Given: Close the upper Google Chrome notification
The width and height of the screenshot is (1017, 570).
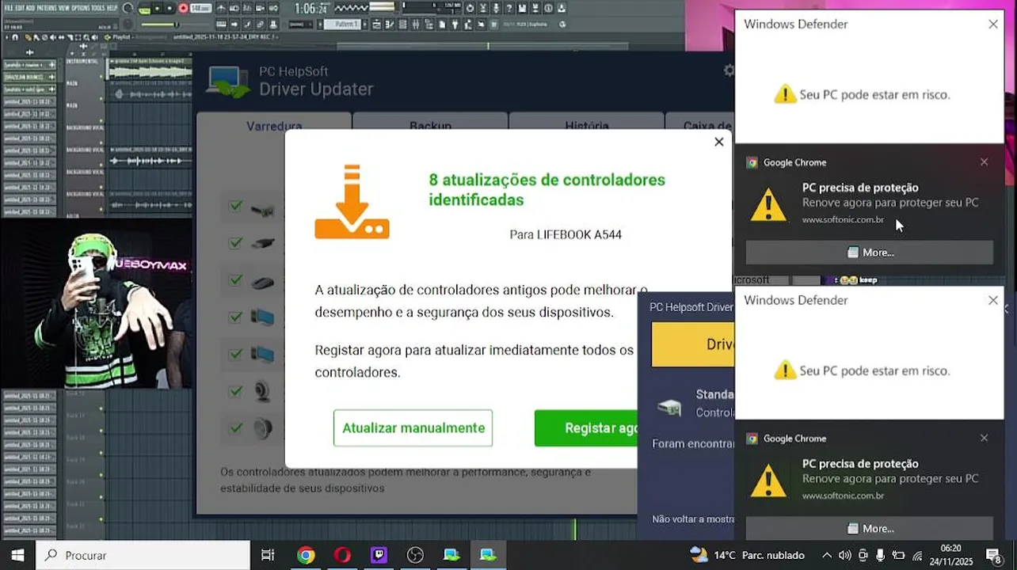Looking at the screenshot, I should [x=984, y=162].
